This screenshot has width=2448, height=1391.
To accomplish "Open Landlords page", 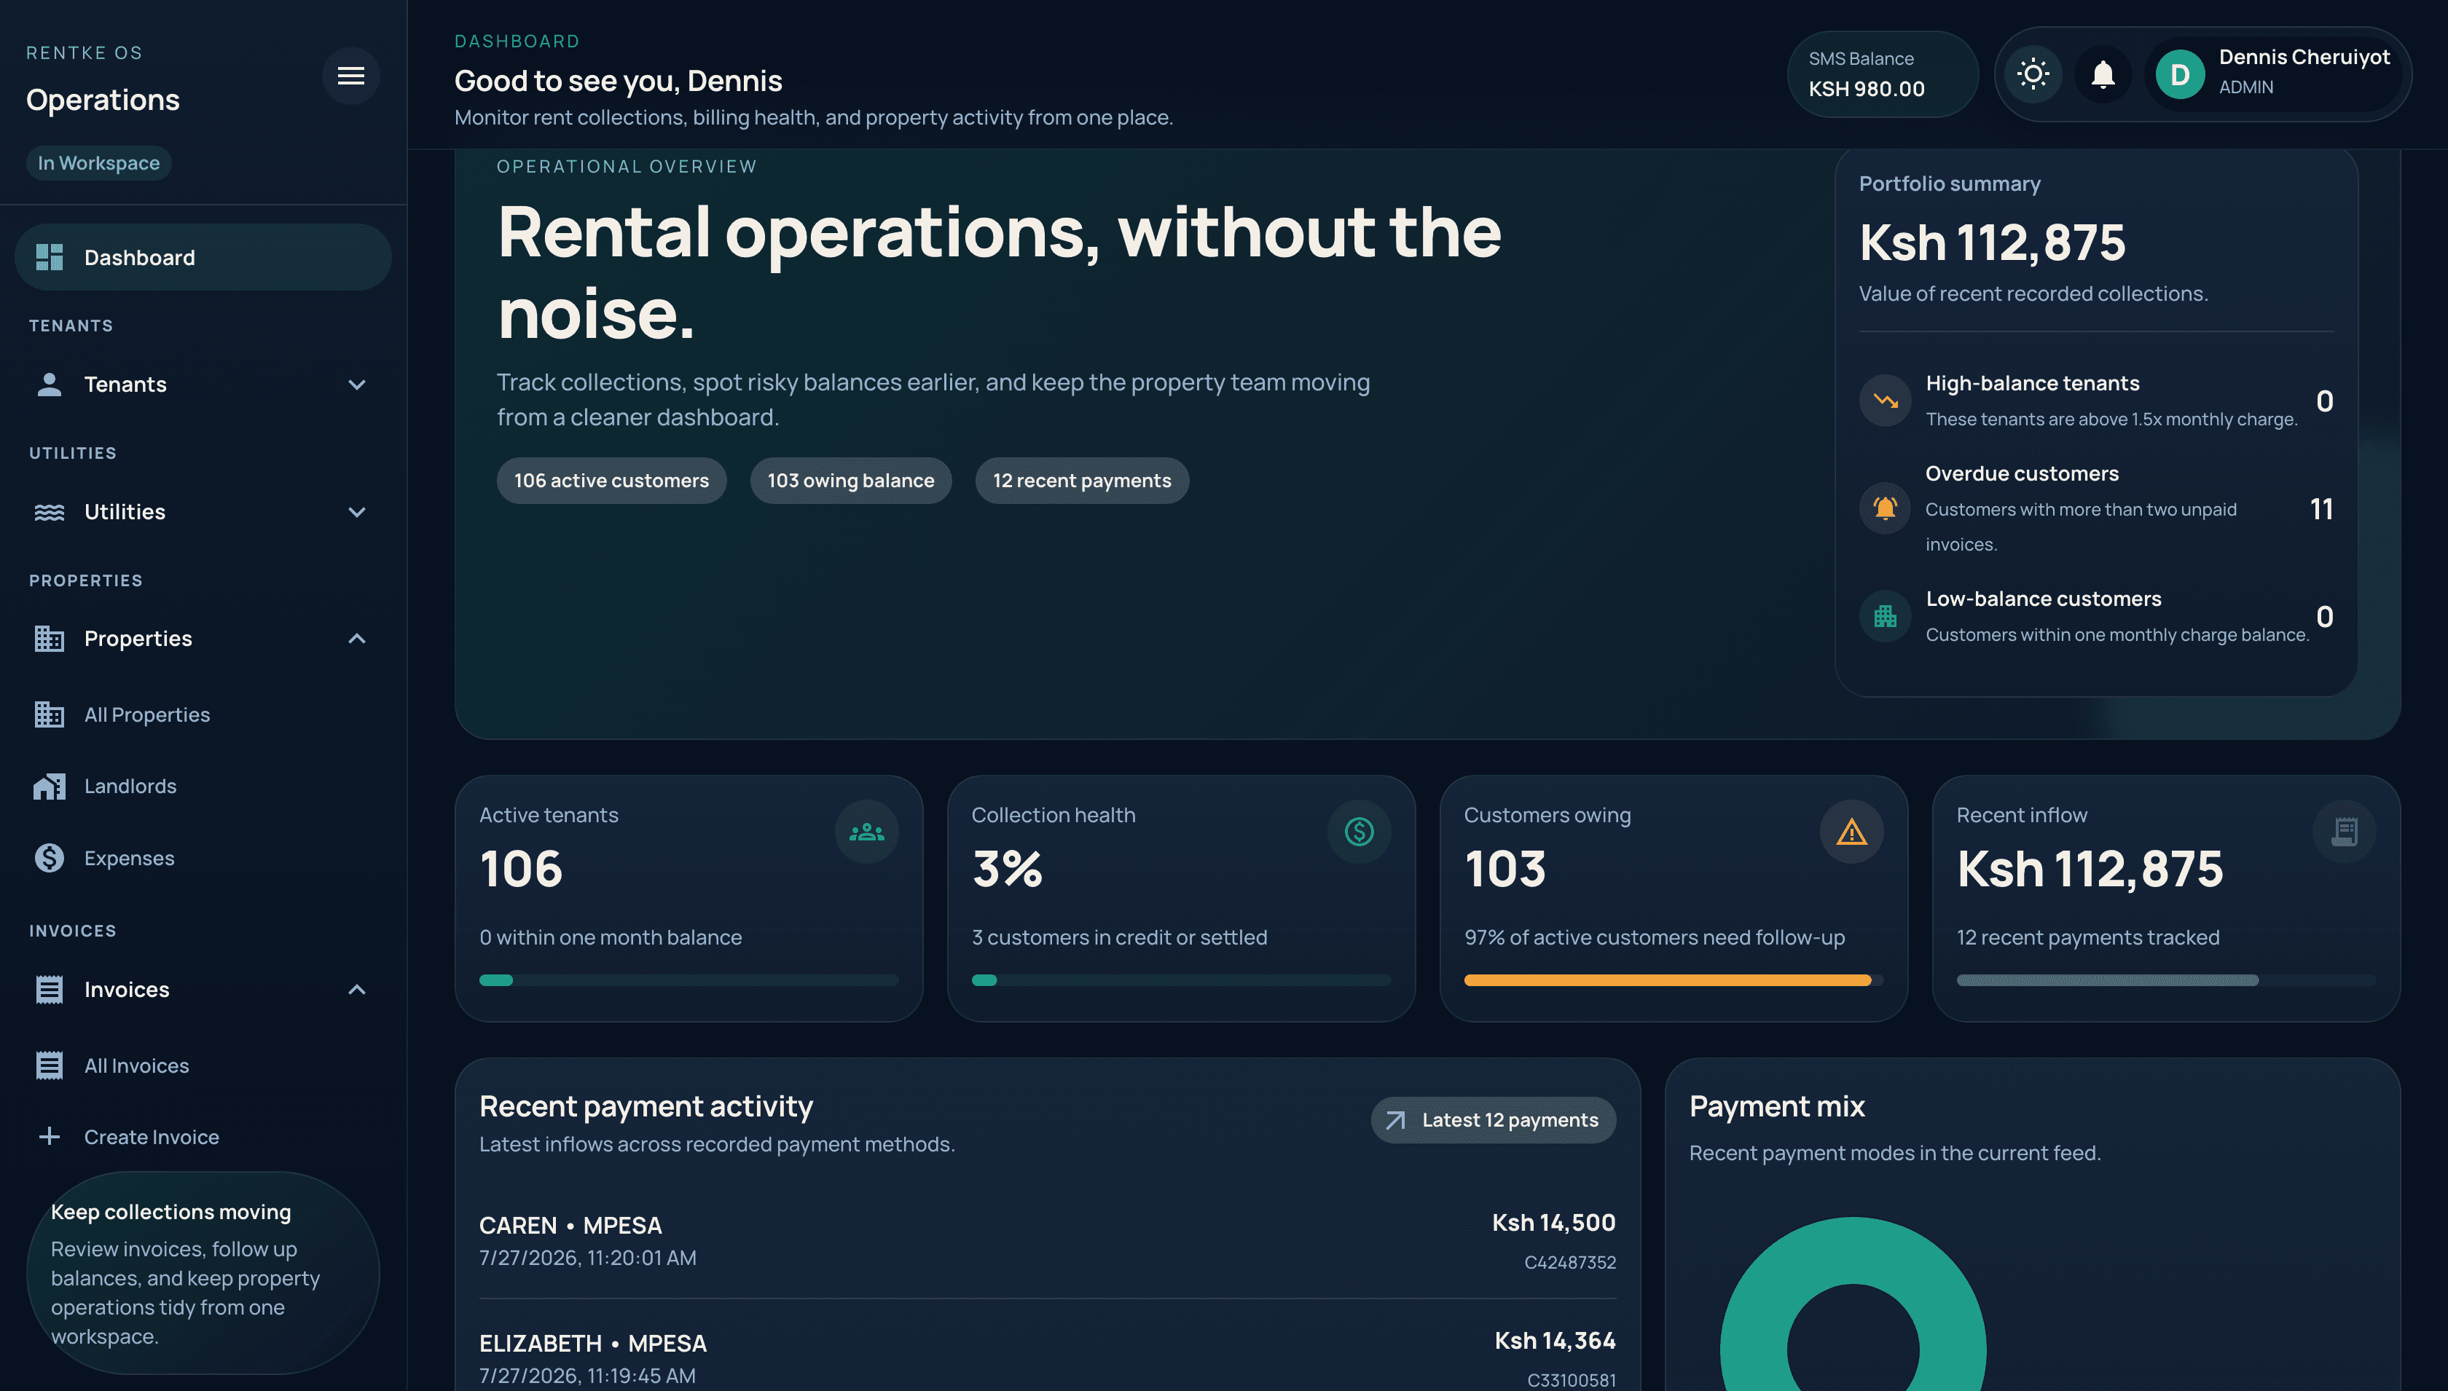I will pos(203,787).
